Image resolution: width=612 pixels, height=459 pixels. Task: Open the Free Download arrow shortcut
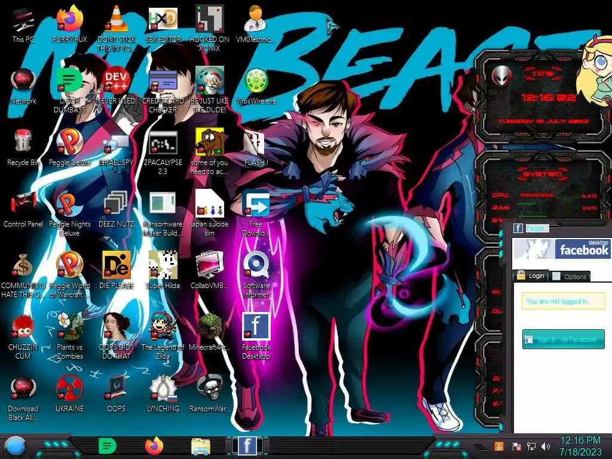(256, 204)
